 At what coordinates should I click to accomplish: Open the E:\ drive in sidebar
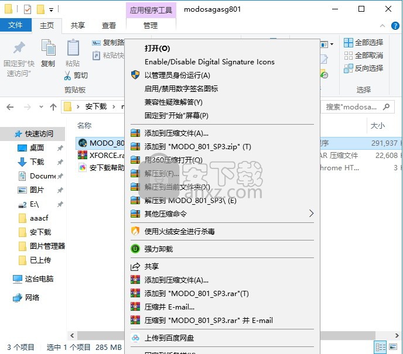tap(34, 204)
